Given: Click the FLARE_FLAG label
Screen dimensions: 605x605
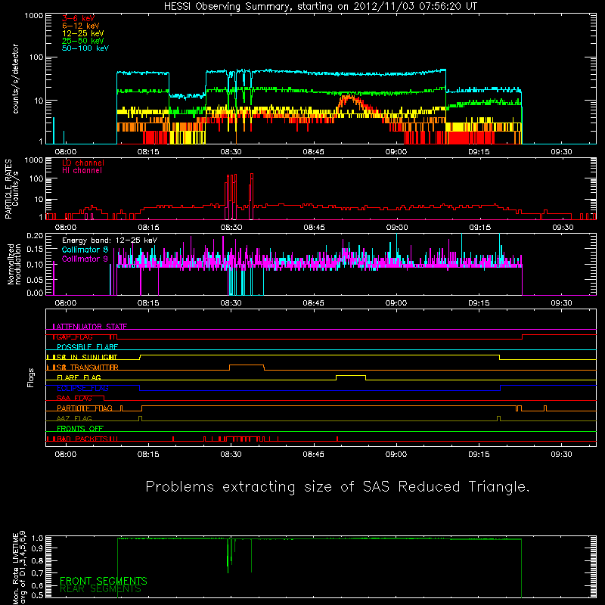Looking at the screenshot, I should [79, 377].
